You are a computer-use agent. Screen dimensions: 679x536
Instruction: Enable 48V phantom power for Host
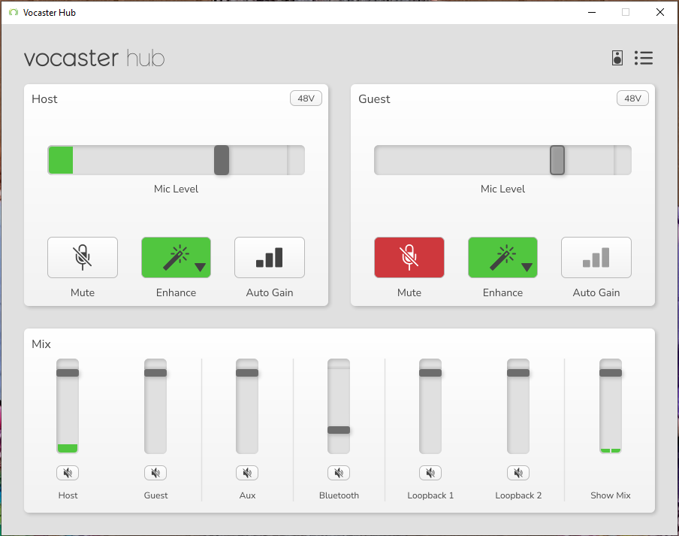306,98
